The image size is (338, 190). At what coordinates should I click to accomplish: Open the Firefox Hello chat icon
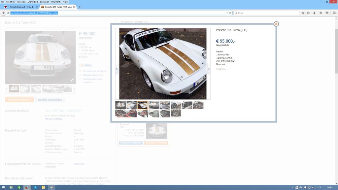click(x=327, y=13)
